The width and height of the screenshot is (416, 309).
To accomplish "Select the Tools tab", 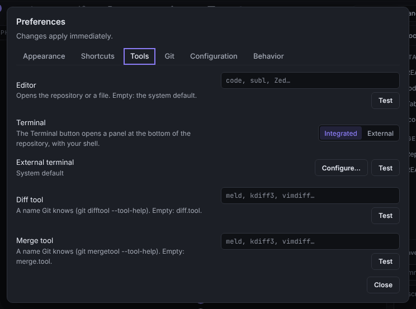I will (140, 56).
